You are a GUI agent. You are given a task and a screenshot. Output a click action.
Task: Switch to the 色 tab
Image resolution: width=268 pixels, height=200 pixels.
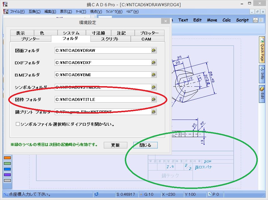tap(46, 33)
